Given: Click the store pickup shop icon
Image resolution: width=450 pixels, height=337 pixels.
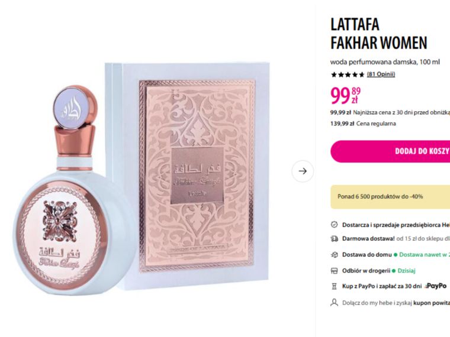Looking at the screenshot, I should [x=334, y=271].
